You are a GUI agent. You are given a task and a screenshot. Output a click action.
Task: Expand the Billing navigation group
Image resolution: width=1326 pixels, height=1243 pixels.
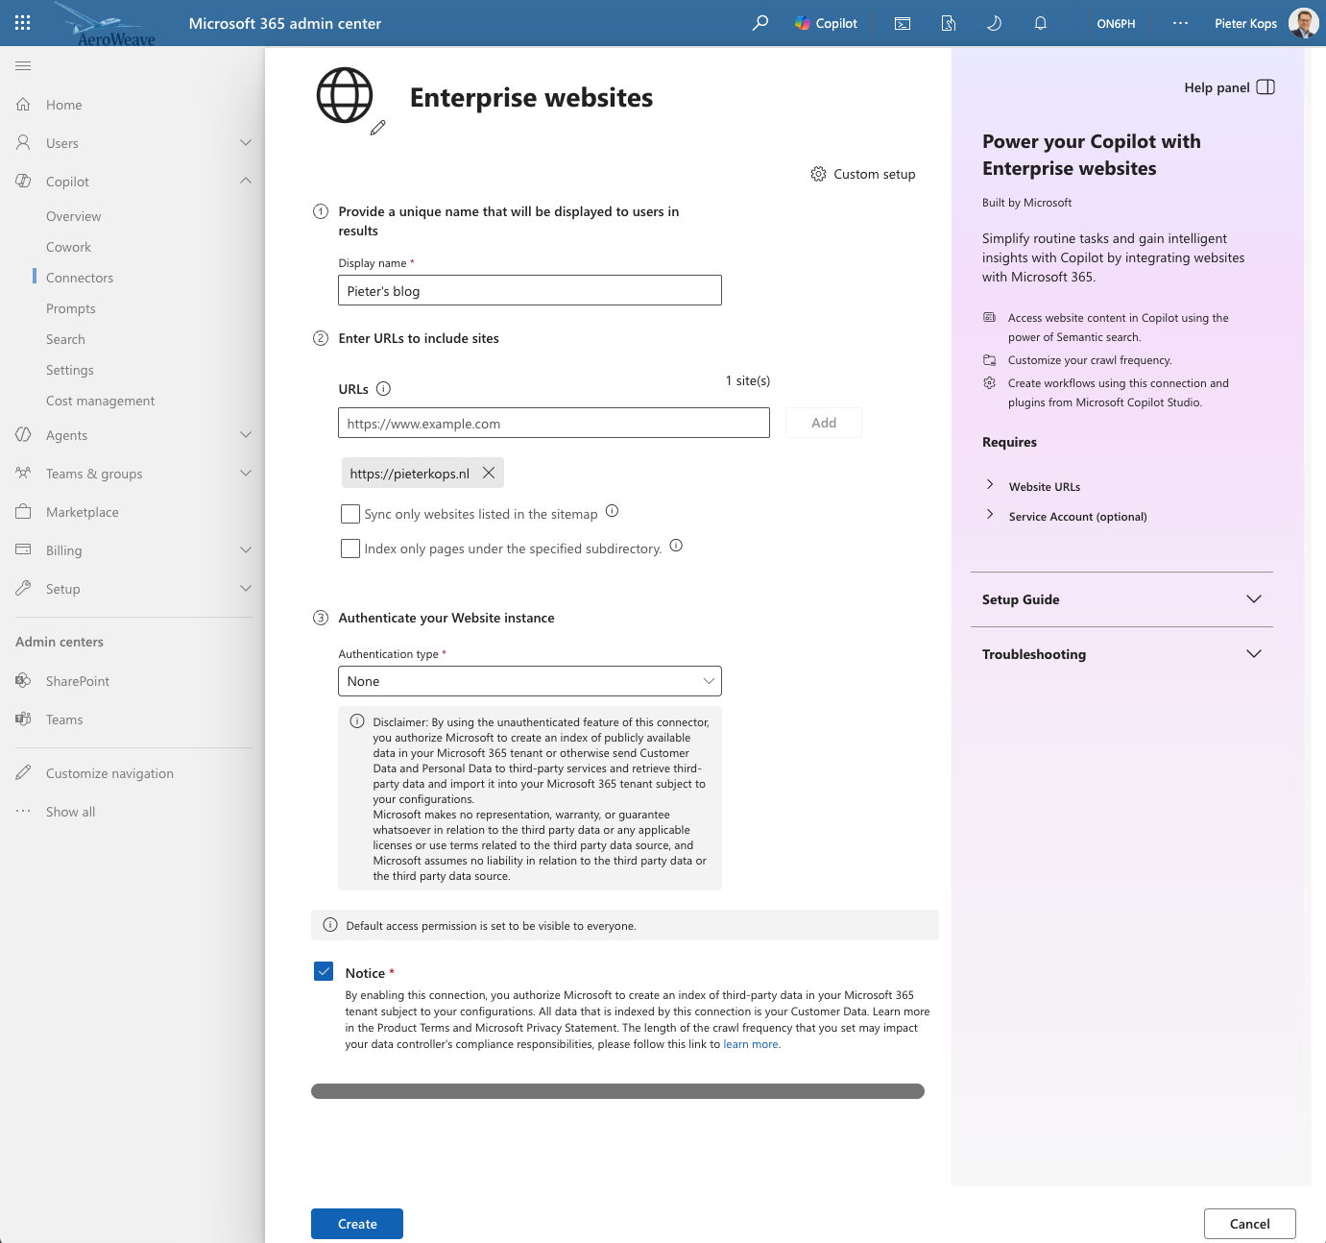(246, 550)
